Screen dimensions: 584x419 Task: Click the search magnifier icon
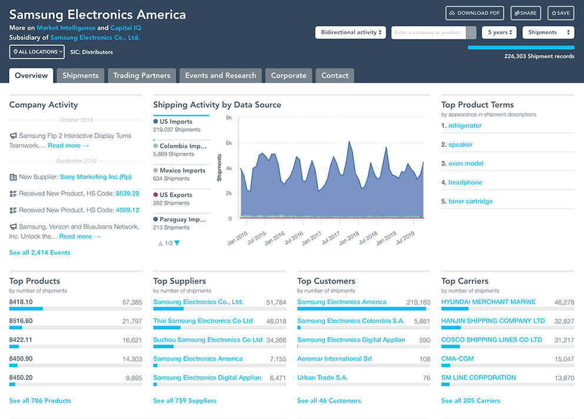[x=471, y=32]
